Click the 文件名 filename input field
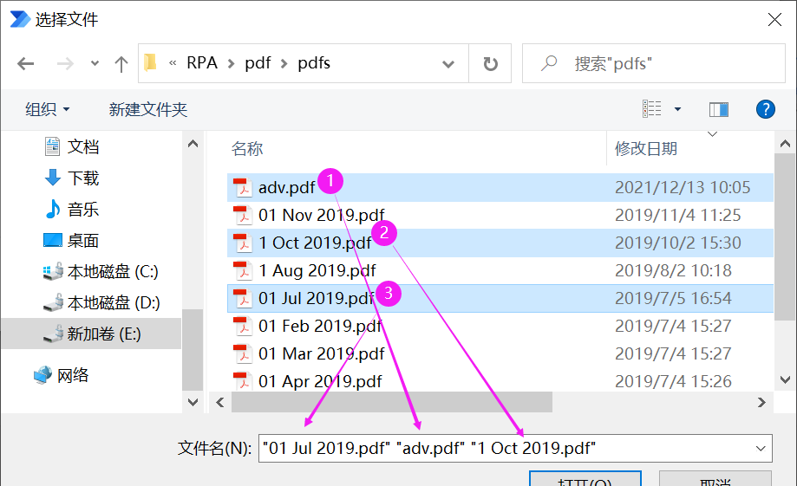Image resolution: width=797 pixels, height=486 pixels. pyautogui.click(x=515, y=449)
